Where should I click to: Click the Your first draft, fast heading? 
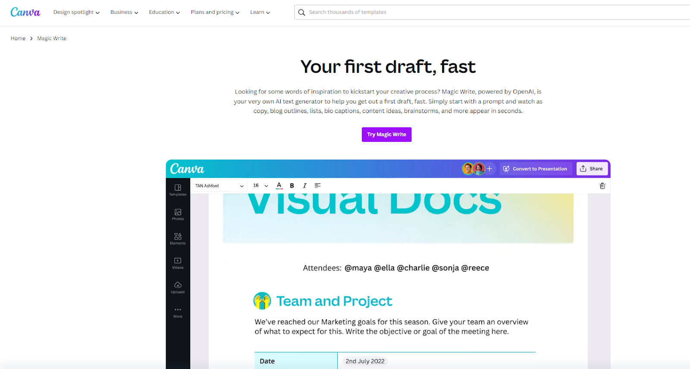(x=388, y=67)
